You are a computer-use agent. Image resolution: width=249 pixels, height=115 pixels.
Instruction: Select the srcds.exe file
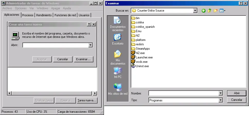click(x=139, y=62)
